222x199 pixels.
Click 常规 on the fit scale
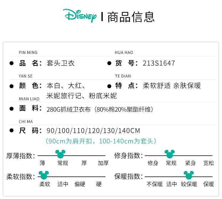[x=171, y=163]
